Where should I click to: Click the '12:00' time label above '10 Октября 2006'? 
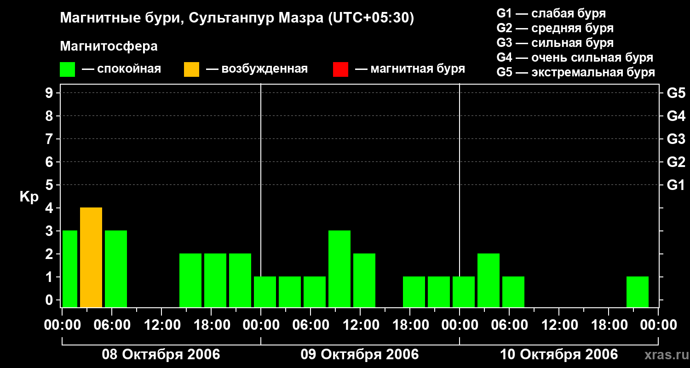[x=559, y=325]
